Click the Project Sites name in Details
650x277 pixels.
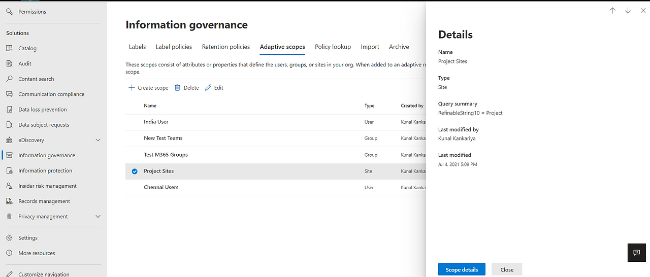pos(452,61)
